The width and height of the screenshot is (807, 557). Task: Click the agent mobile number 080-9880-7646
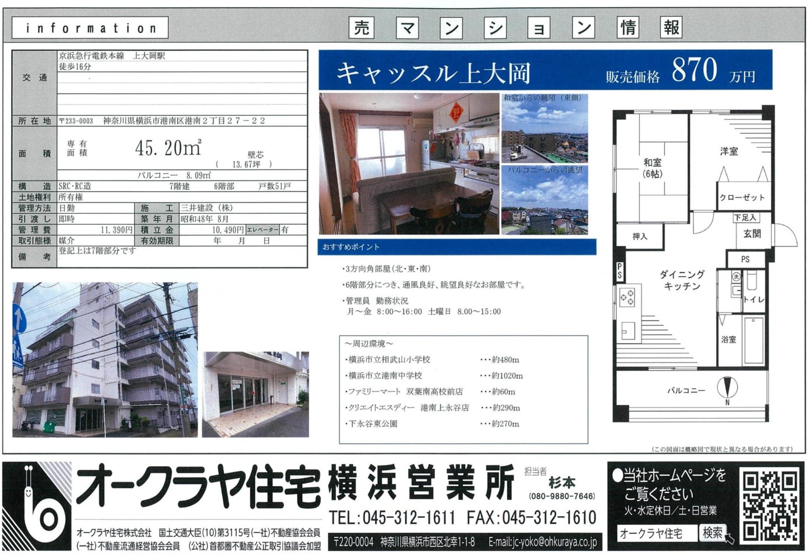(x=561, y=496)
